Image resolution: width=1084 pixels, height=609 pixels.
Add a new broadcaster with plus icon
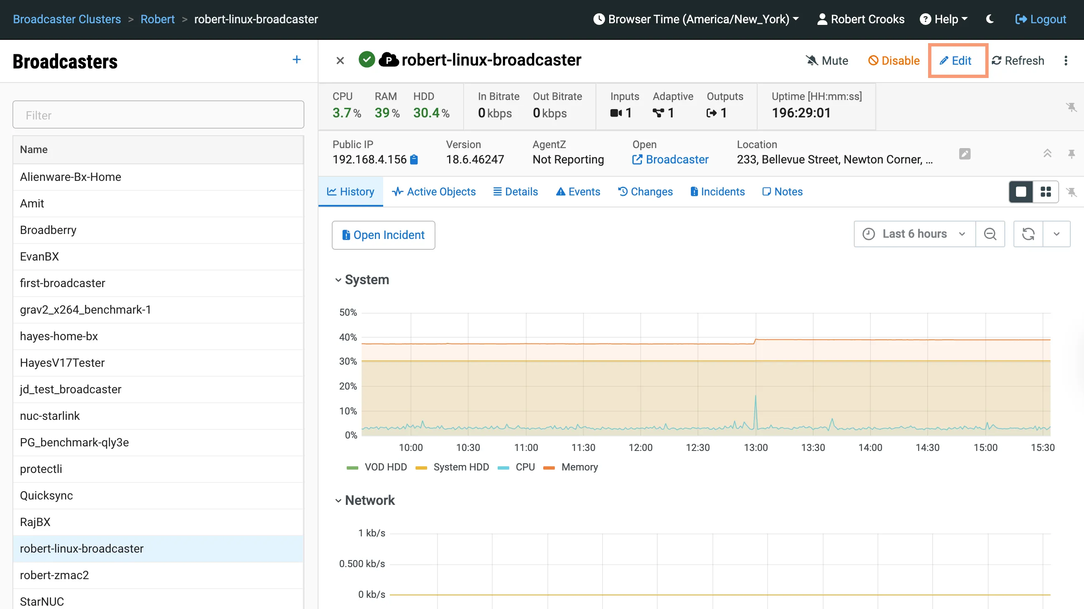tap(297, 60)
